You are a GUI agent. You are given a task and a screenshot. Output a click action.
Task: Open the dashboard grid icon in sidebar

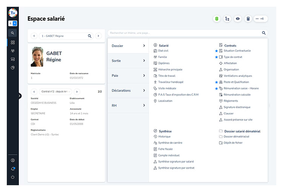click(x=13, y=43)
